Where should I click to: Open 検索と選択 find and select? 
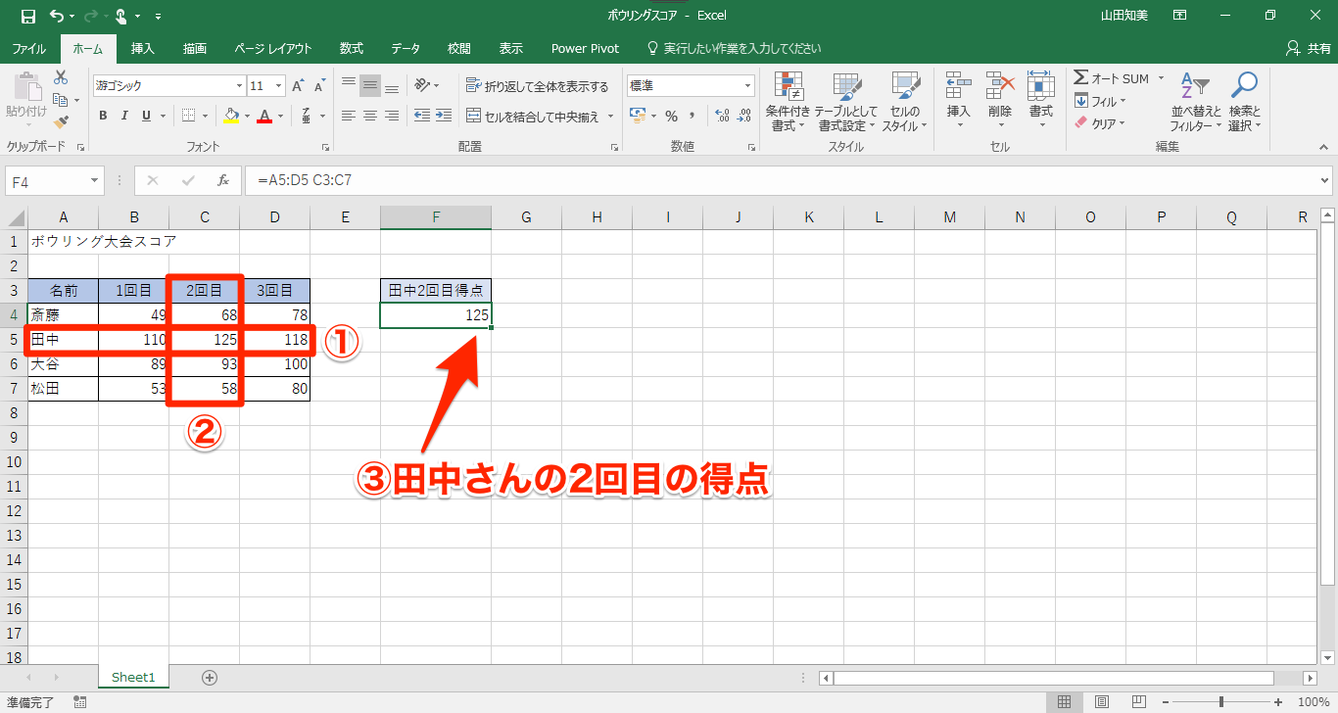point(1244,102)
